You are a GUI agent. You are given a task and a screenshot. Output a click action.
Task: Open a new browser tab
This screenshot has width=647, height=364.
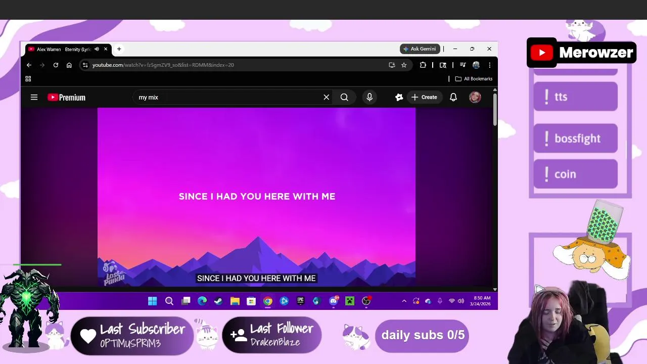[119, 49]
